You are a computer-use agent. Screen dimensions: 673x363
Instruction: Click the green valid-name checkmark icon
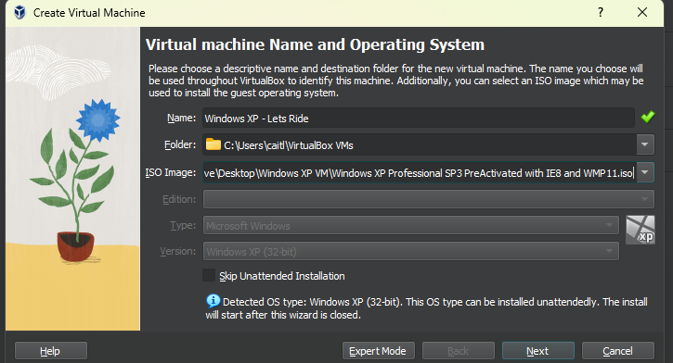(x=648, y=117)
